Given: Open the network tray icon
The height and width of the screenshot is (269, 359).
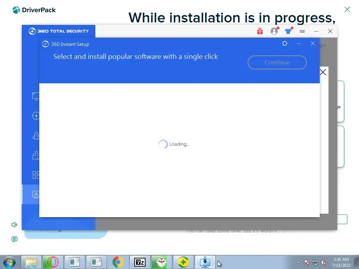Looking at the screenshot, I should click(x=315, y=263).
